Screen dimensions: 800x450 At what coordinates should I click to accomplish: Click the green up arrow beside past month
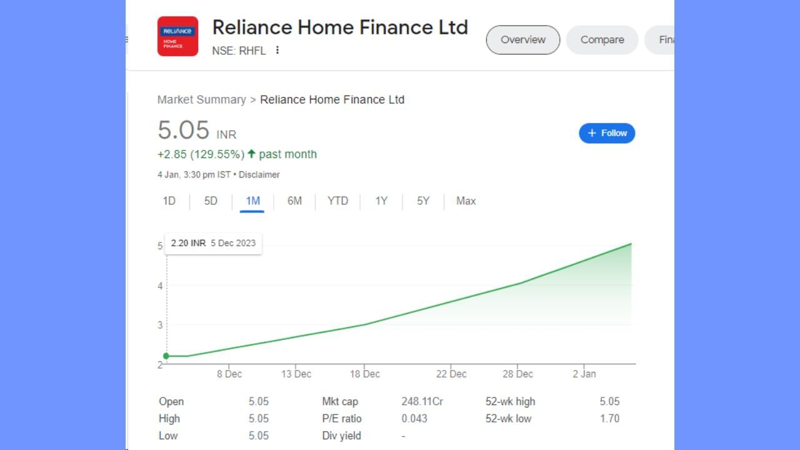pyautogui.click(x=251, y=154)
